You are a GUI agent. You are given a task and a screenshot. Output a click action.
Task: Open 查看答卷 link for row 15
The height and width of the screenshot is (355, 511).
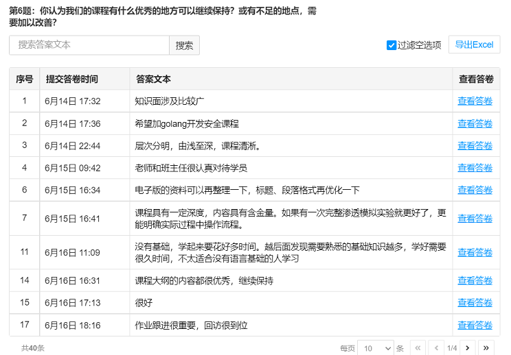tap(475, 302)
